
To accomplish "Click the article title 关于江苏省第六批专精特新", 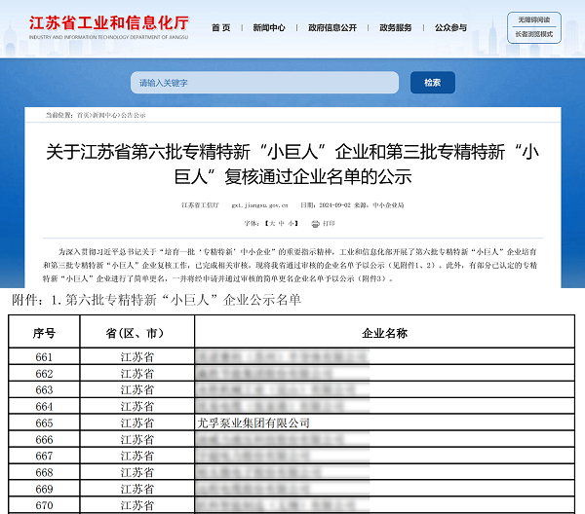I will point(292,164).
